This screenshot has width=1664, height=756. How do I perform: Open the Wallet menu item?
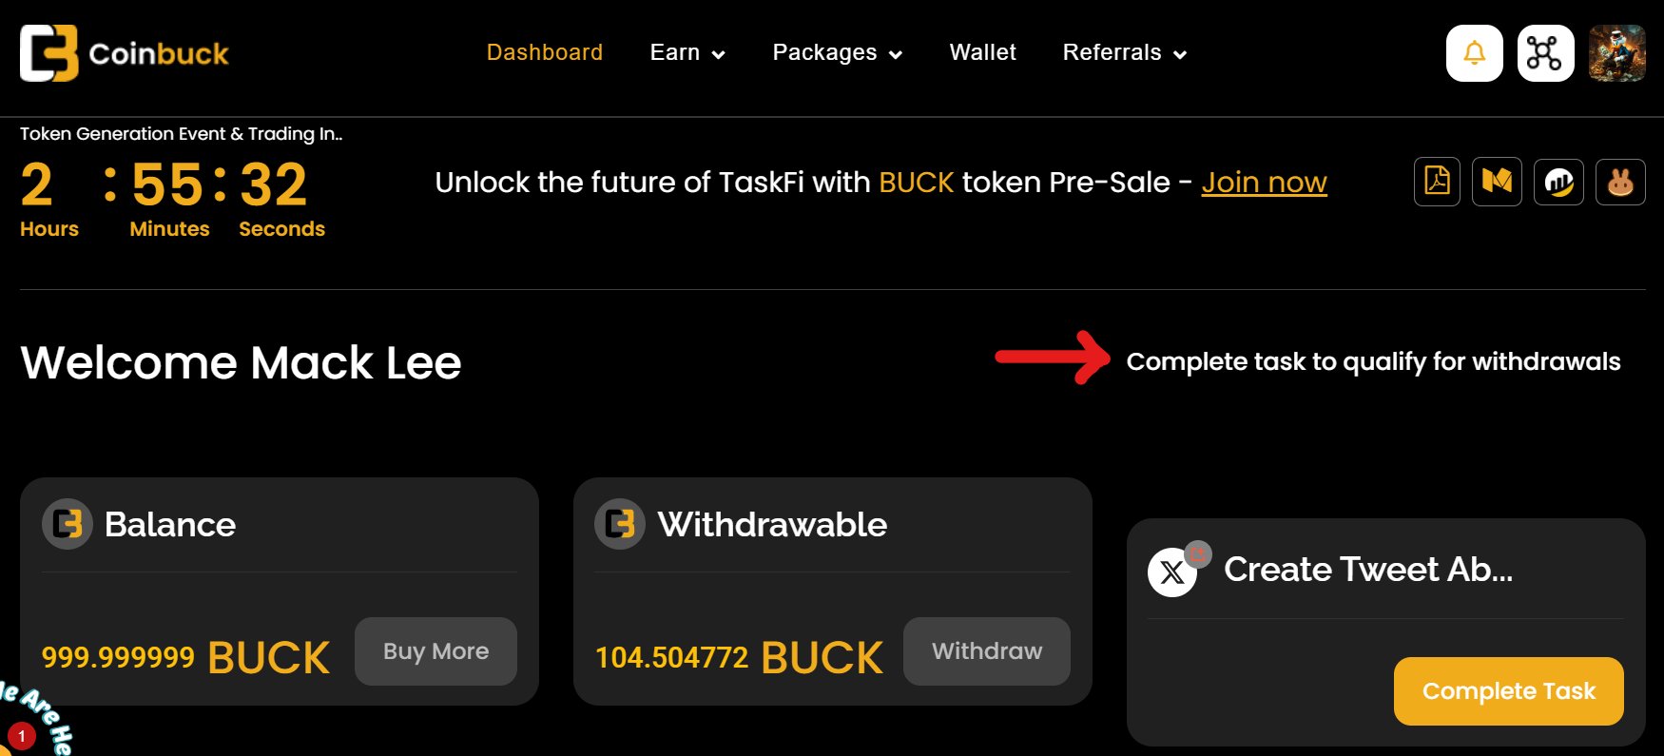point(983,52)
